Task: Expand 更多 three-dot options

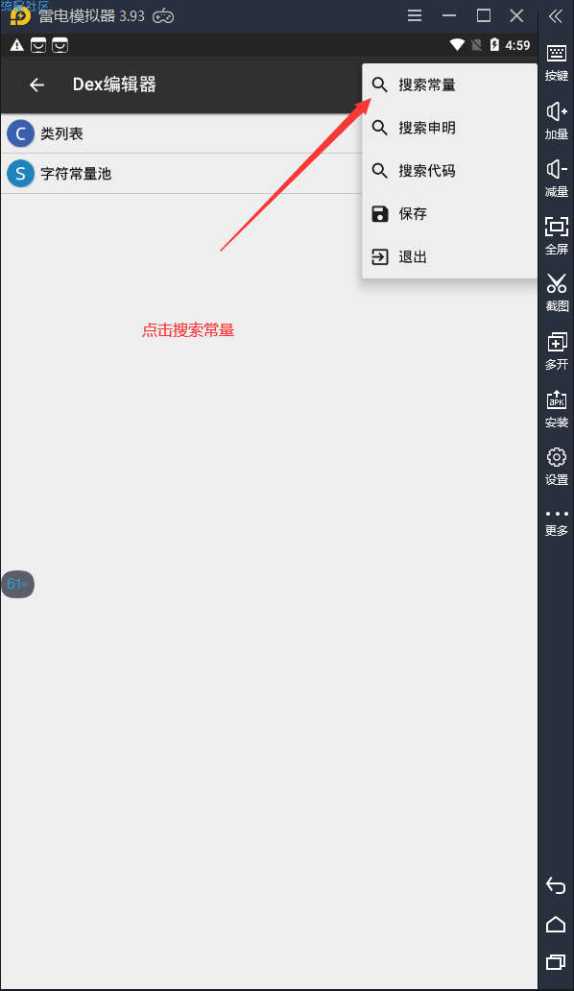Action: point(557,522)
